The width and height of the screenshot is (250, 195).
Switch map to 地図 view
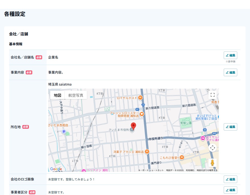pos(57,95)
